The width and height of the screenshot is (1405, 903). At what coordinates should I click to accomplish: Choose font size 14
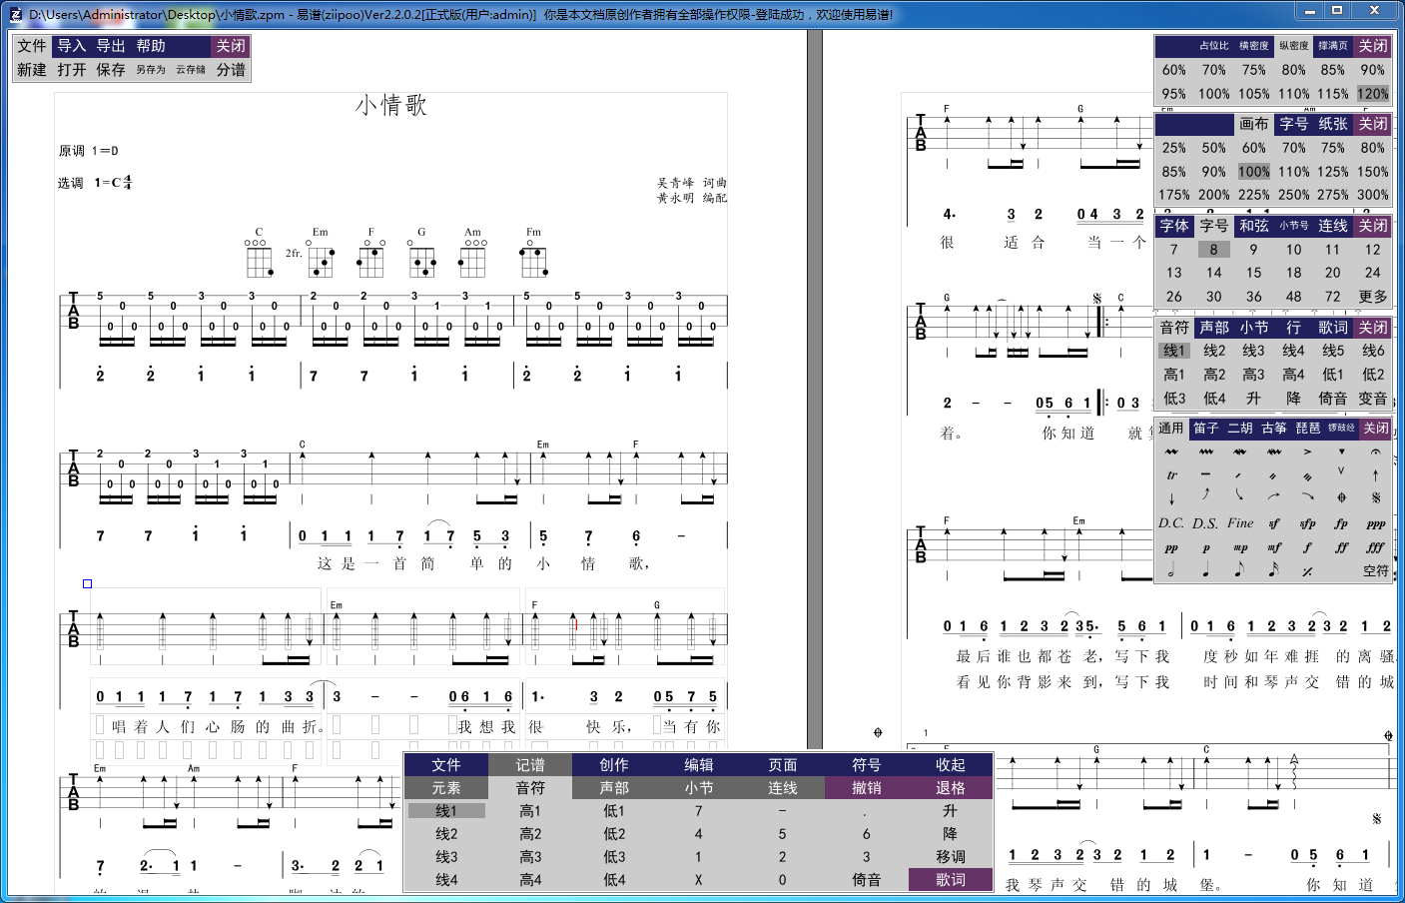[1214, 273]
